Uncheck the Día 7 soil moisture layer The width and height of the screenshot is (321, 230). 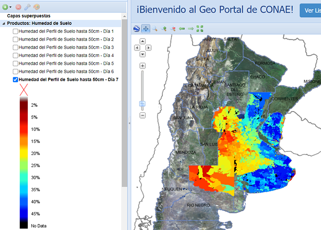15,79
